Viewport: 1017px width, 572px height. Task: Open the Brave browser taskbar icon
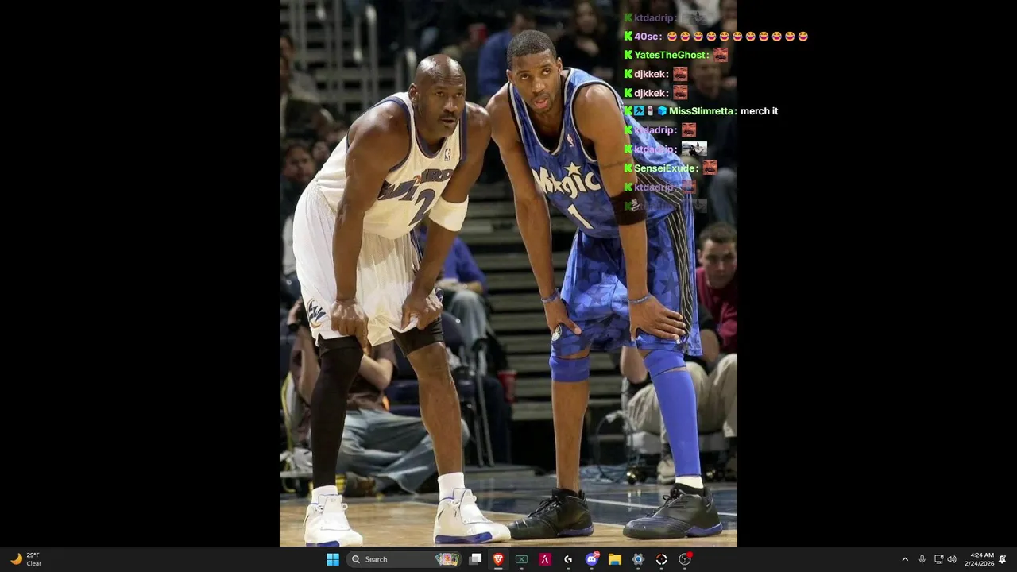click(498, 559)
